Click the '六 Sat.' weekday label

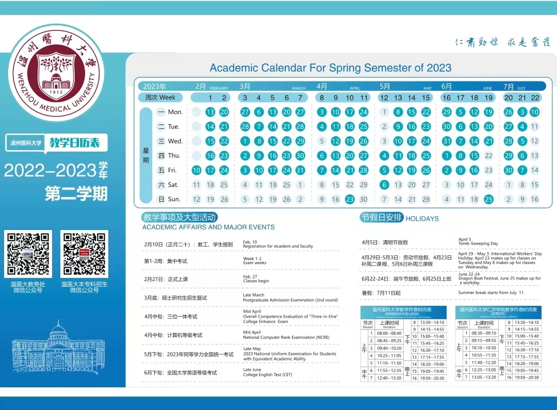[168, 185]
